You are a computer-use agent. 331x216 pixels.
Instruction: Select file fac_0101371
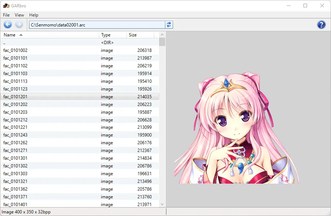click(x=80, y=197)
